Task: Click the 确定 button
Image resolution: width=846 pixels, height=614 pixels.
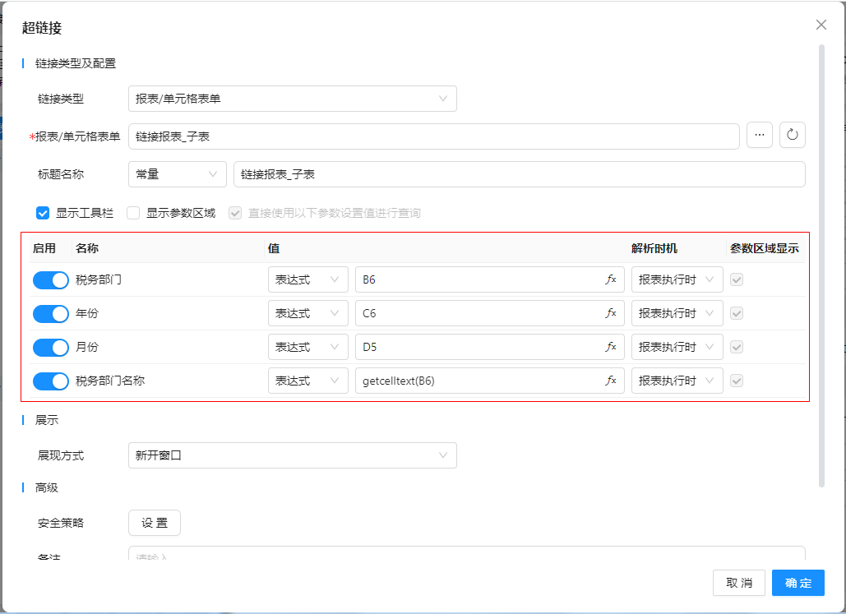Action: point(797,583)
